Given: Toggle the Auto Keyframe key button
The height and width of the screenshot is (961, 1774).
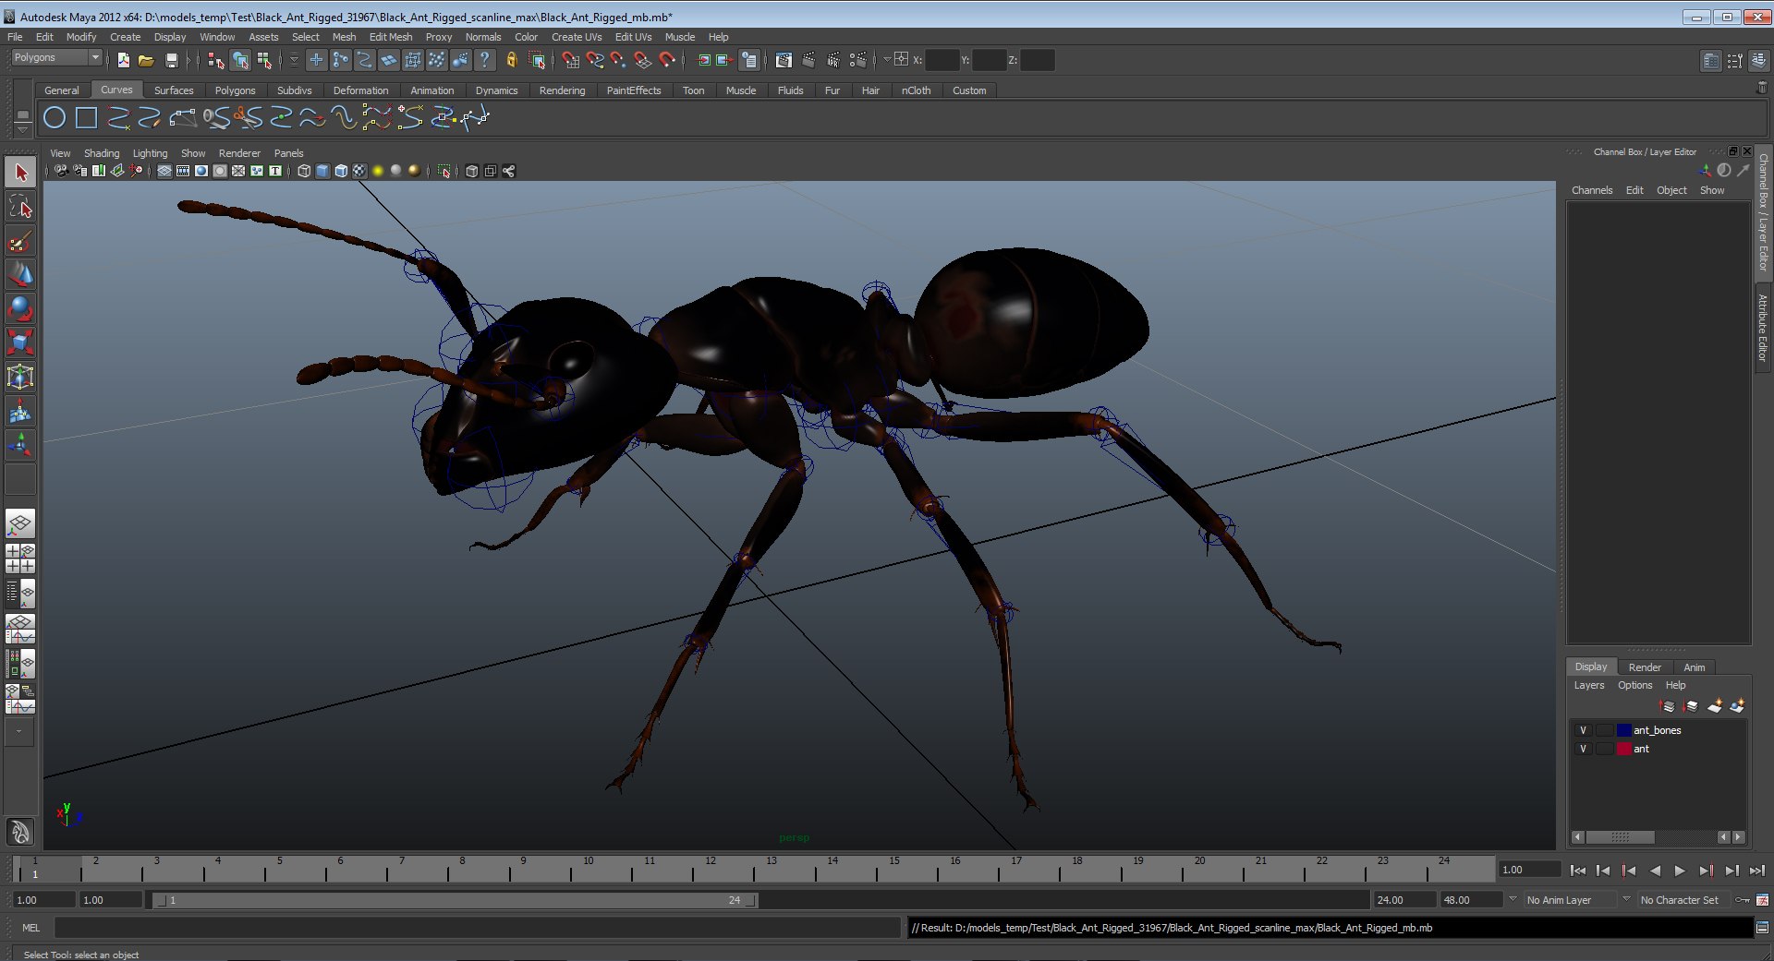Looking at the screenshot, I should pyautogui.click(x=1743, y=900).
